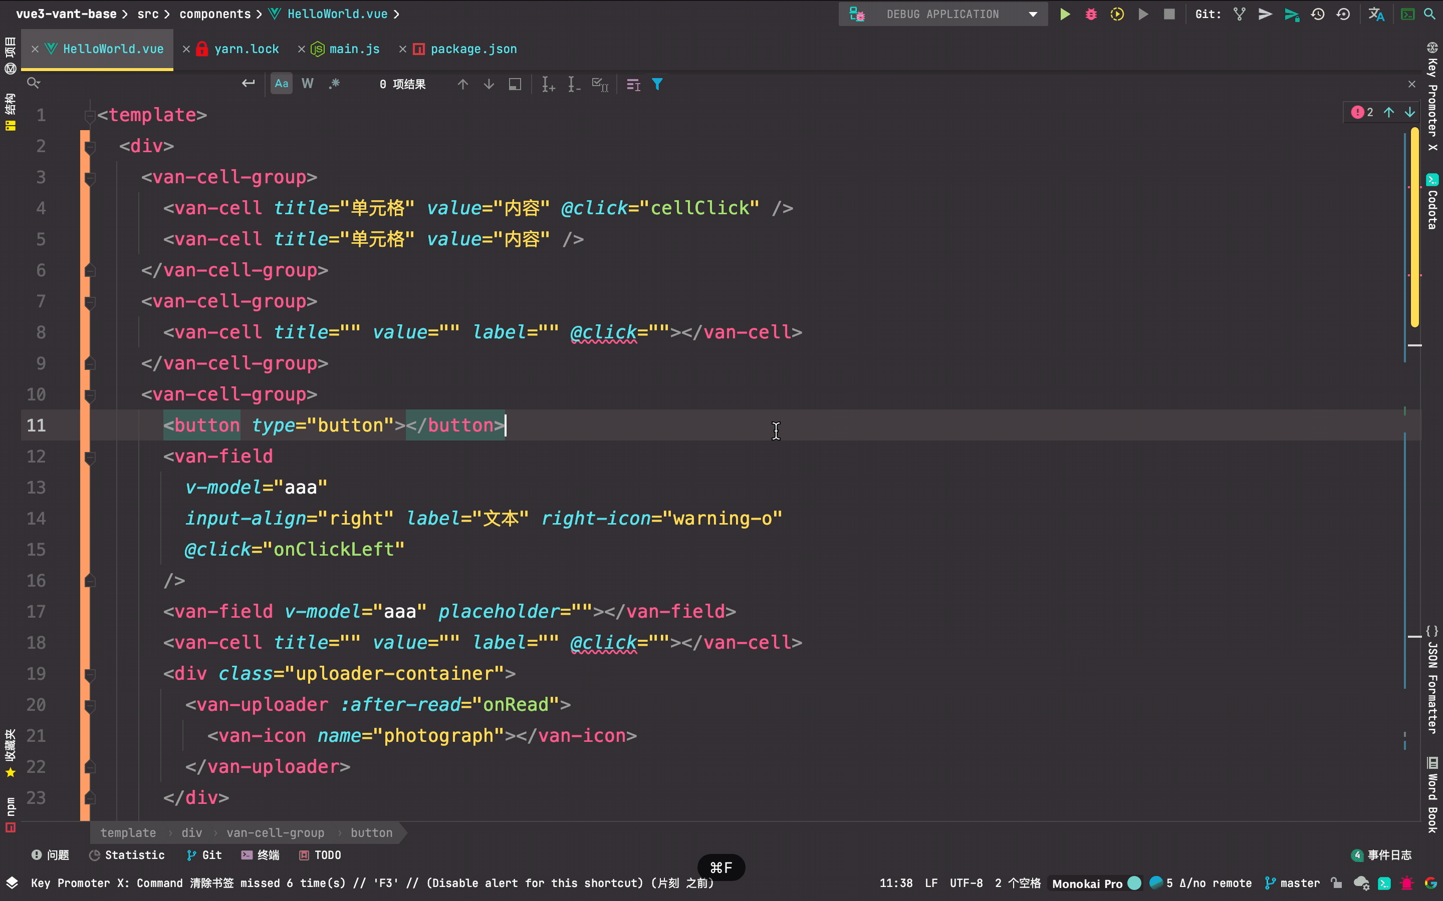Click the yellow editor scrollbar thumb
Viewport: 1443px width, 901px height.
1414,226
